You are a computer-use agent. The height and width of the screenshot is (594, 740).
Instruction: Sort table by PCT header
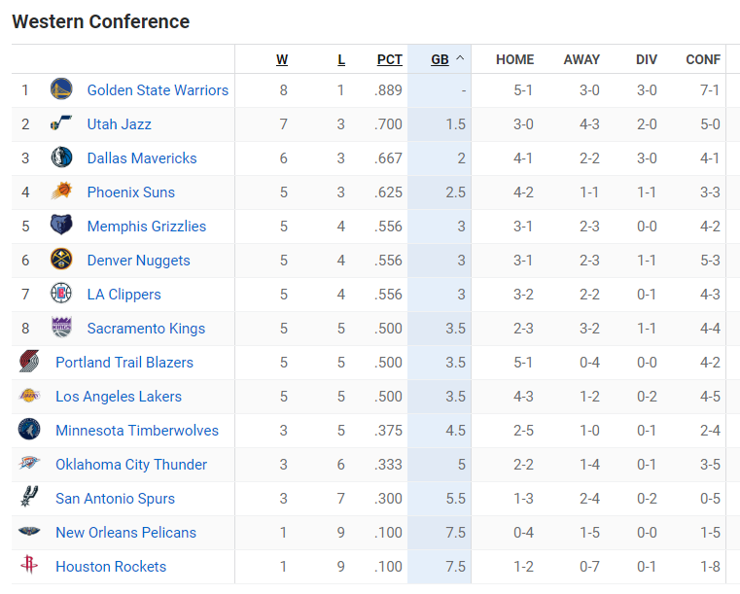point(389,59)
